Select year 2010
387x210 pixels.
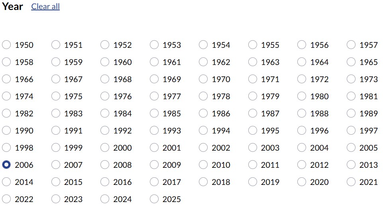[204, 165]
